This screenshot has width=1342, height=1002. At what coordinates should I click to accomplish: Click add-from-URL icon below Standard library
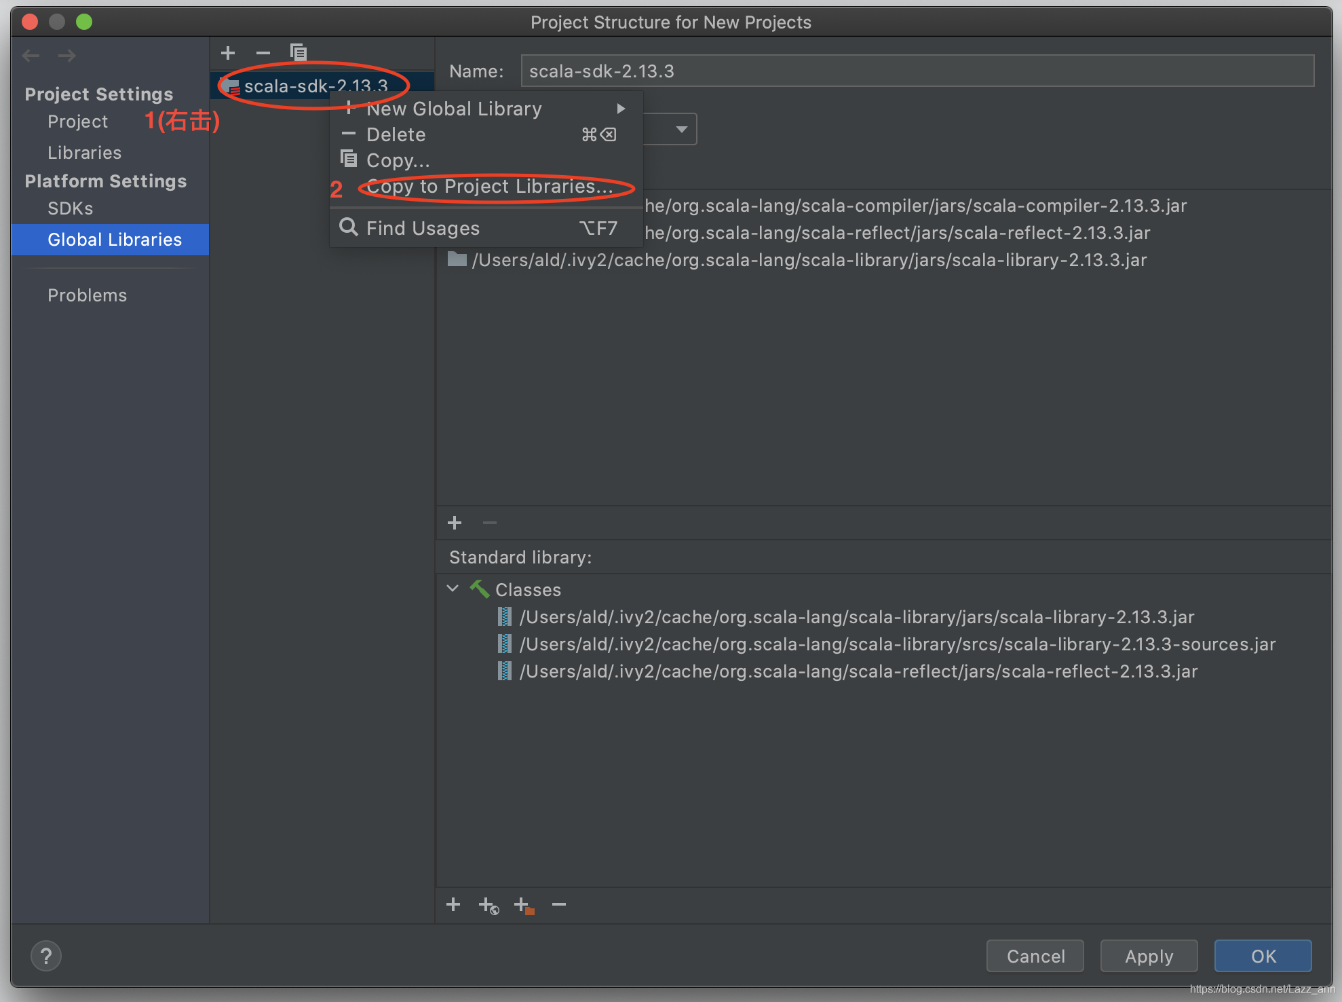[x=488, y=905]
